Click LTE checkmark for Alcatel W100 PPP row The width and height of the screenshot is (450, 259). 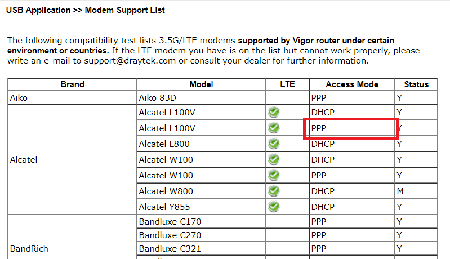point(274,175)
